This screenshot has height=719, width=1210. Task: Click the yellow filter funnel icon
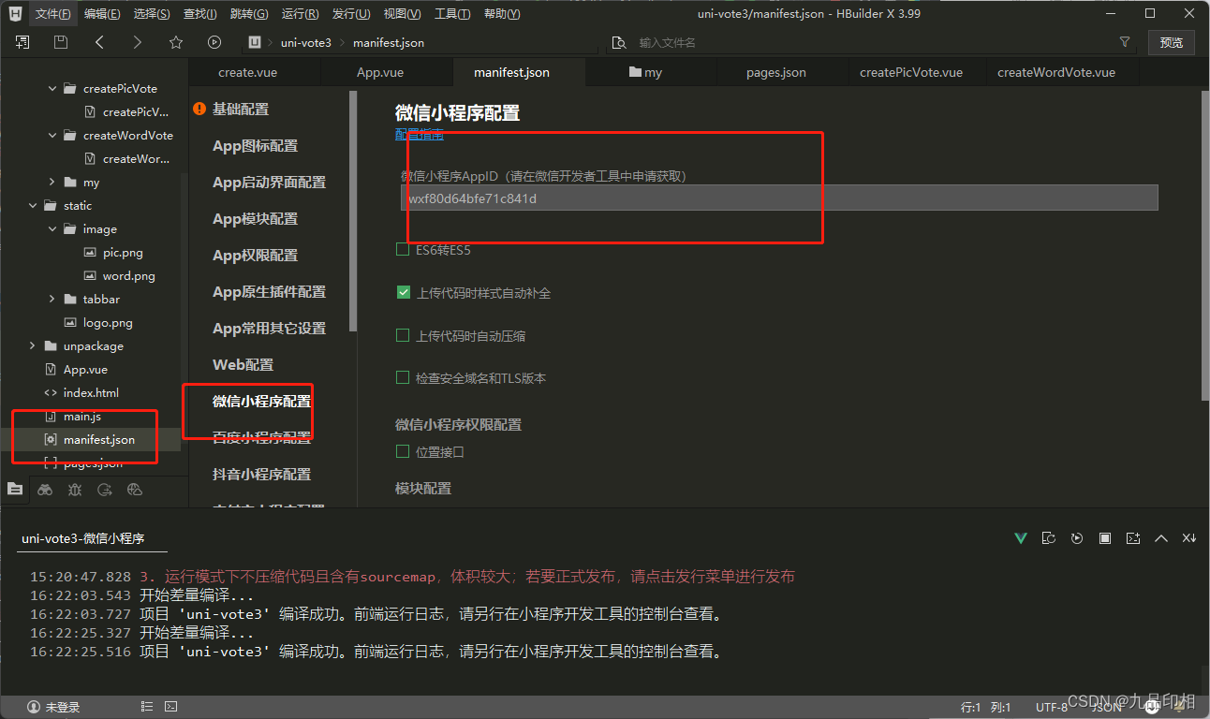tap(1125, 42)
